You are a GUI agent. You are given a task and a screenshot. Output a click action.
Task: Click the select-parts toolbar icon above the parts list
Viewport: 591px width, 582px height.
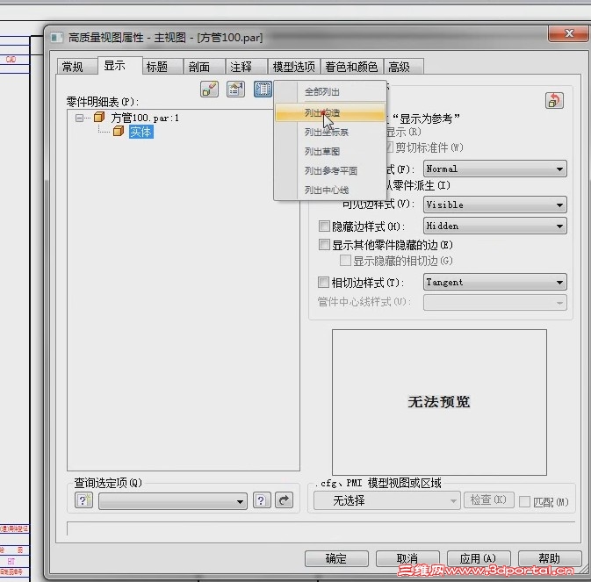point(209,90)
